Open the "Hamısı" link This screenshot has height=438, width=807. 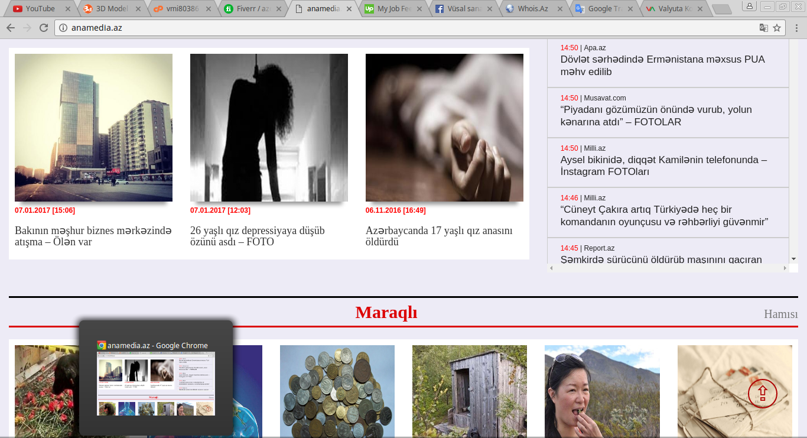tap(782, 314)
